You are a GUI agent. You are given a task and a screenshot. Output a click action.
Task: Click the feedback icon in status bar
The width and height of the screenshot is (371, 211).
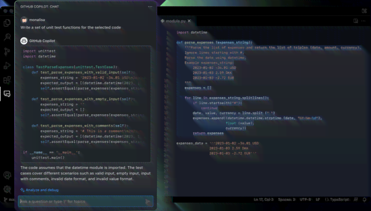click(x=356, y=200)
